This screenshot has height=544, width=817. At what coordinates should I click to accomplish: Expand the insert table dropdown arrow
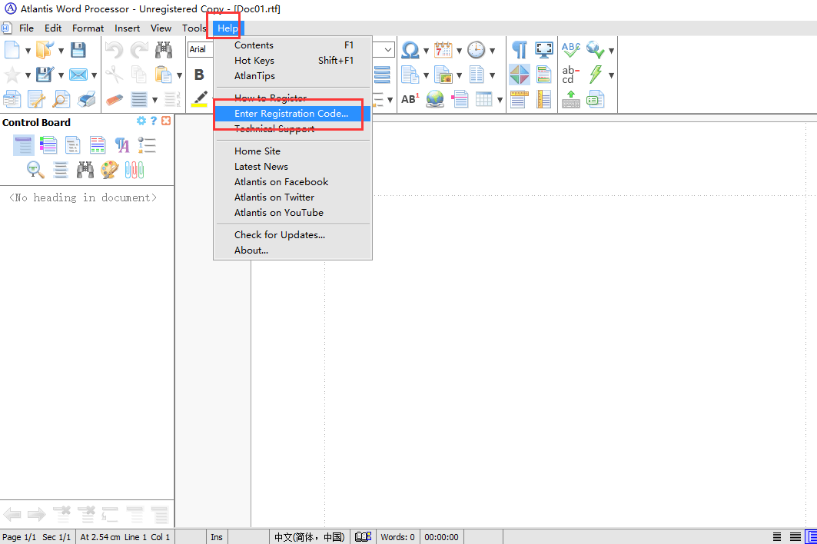pos(500,100)
